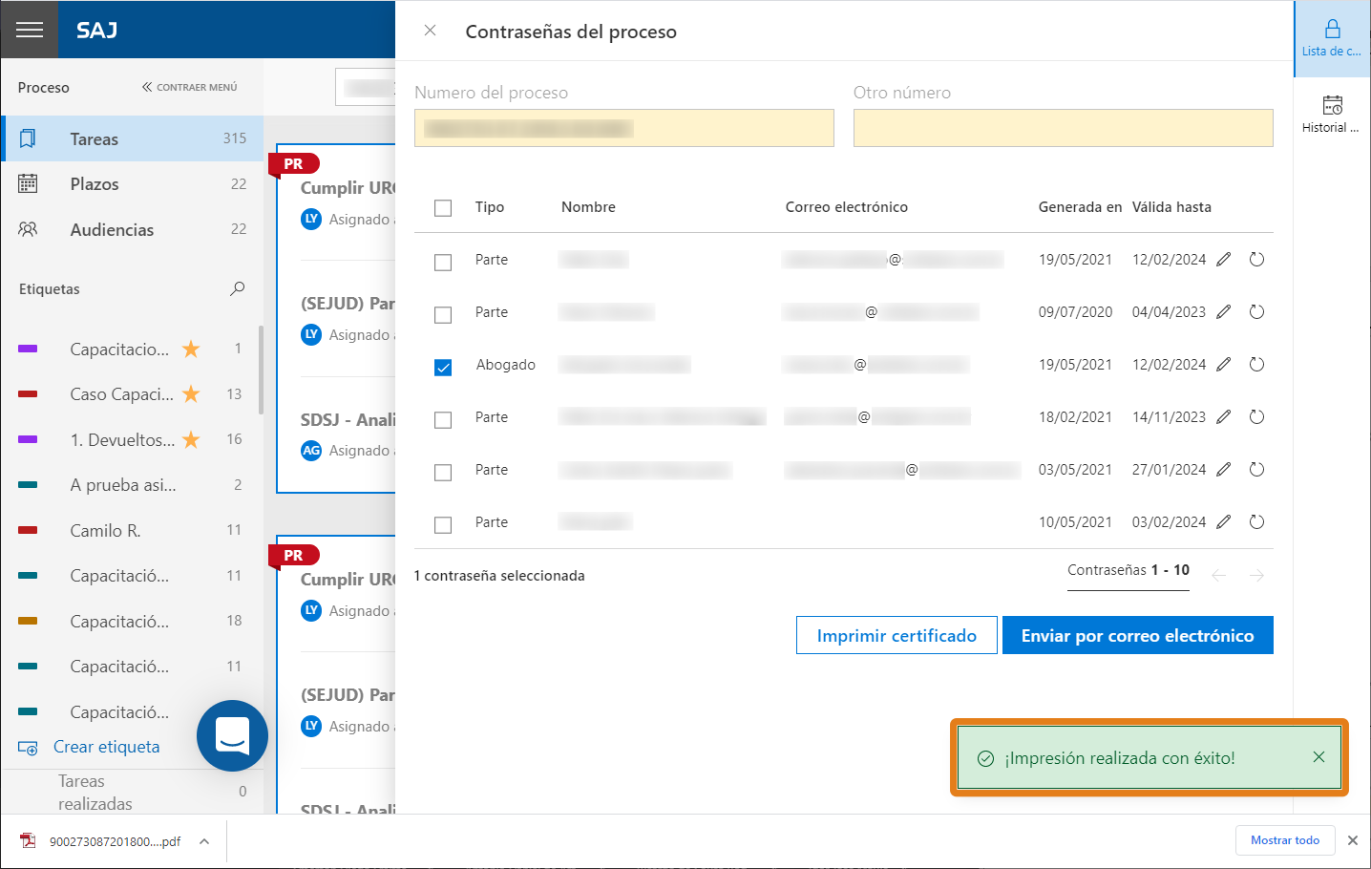The width and height of the screenshot is (1371, 869).
Task: Click the Válida hasta column header
Action: 1171,207
